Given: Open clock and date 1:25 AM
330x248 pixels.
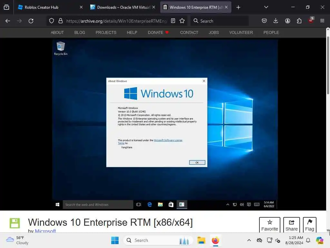Looking at the screenshot, I should pyautogui.click(x=295, y=240).
